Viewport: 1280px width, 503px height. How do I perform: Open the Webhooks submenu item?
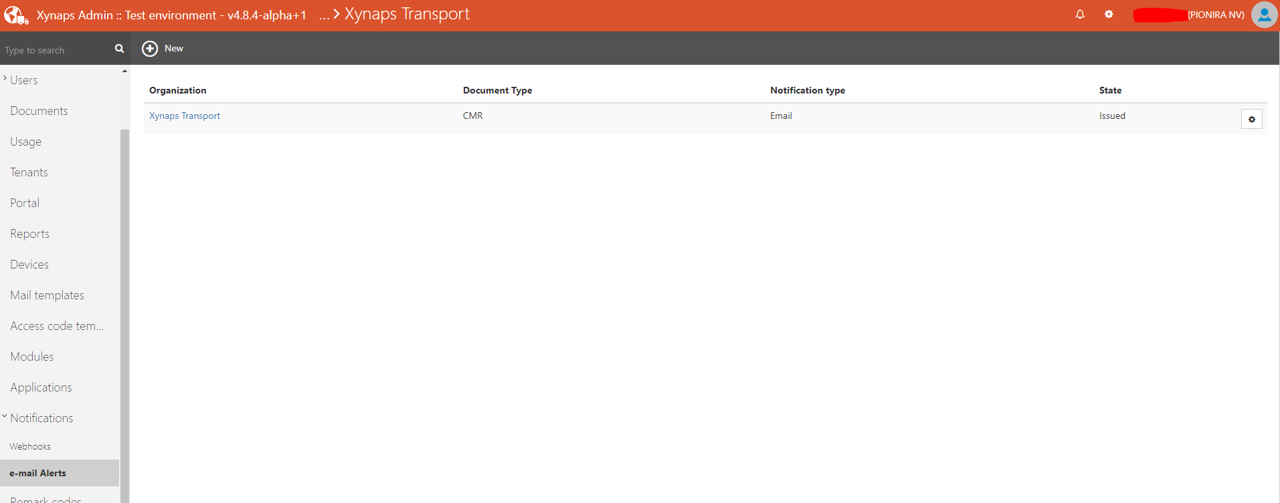tap(30, 446)
